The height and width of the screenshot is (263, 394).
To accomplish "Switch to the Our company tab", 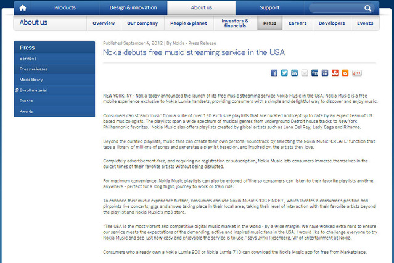I will (142, 23).
